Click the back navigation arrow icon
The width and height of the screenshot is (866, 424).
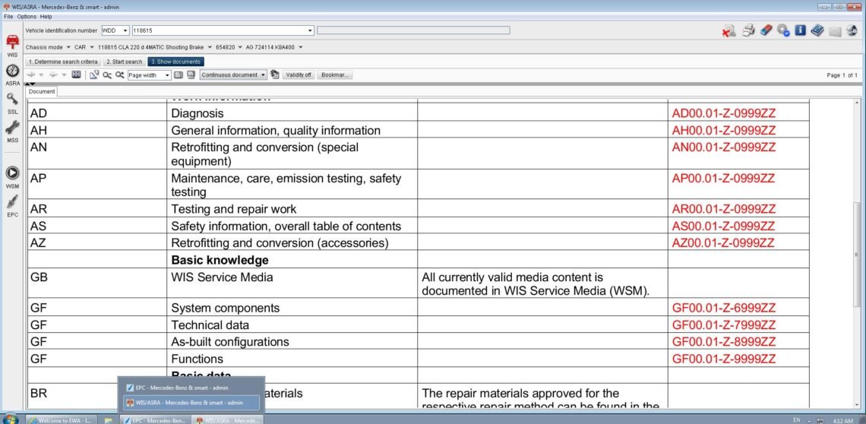pyautogui.click(x=31, y=74)
